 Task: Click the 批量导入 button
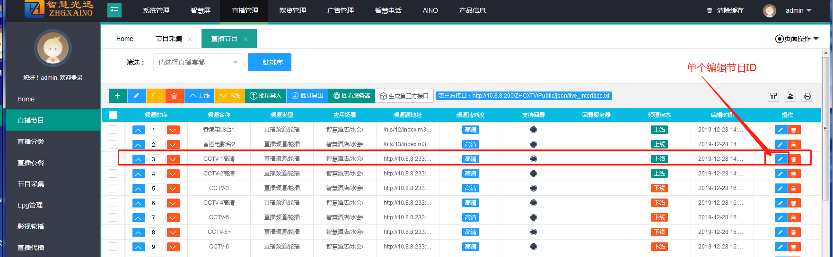tap(265, 96)
